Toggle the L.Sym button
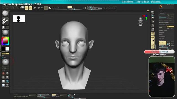 pos(153,45)
